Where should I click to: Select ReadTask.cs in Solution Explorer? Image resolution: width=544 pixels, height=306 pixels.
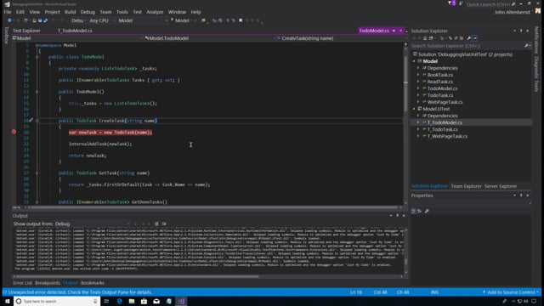[x=440, y=82]
